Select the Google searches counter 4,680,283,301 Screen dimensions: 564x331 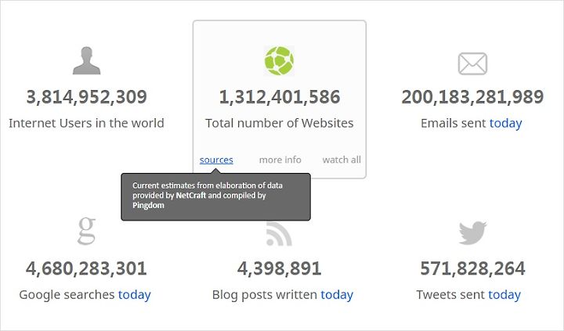[86, 268]
